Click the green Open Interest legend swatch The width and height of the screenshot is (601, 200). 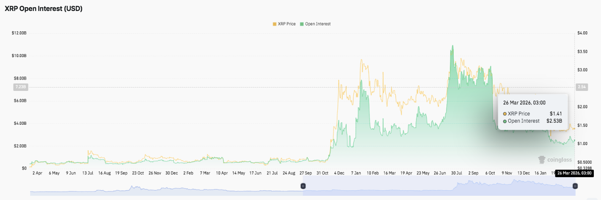(x=302, y=24)
